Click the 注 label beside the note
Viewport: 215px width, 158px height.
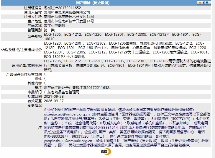point(40,128)
